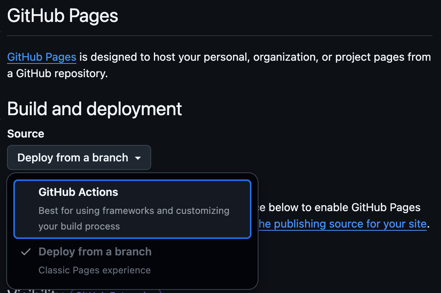Image resolution: width=441 pixels, height=293 pixels.
Task: Choose the Deploy from a branch option
Action: tap(132, 260)
